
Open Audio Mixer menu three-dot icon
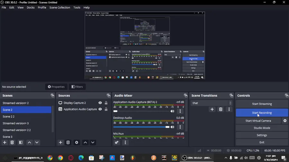coord(125,142)
